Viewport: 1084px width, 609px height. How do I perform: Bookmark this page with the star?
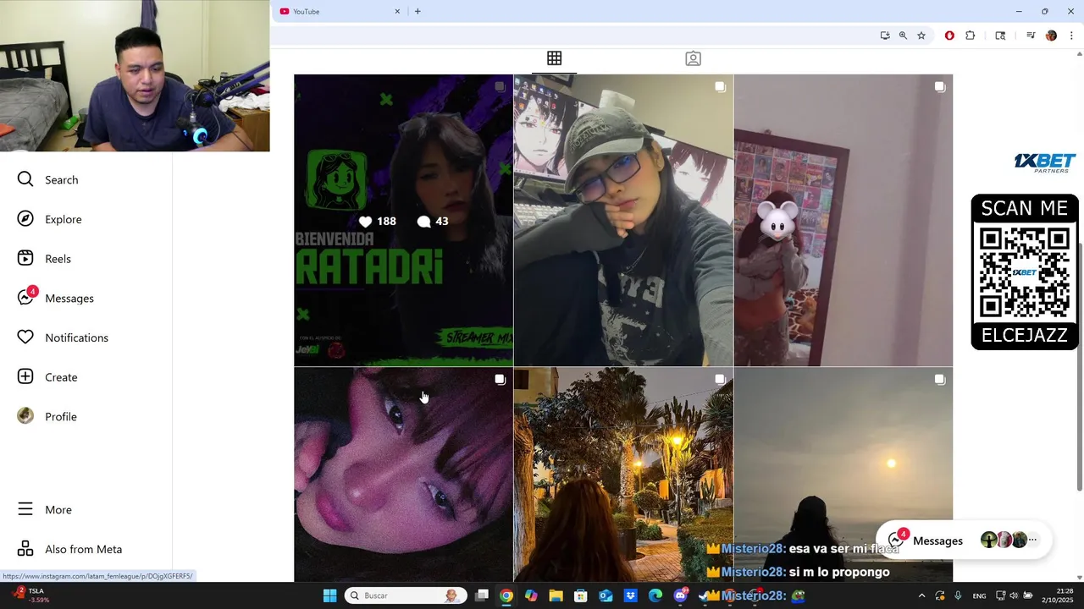pos(921,36)
